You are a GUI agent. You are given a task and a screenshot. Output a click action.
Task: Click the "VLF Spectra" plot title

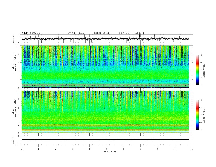(x=31, y=33)
